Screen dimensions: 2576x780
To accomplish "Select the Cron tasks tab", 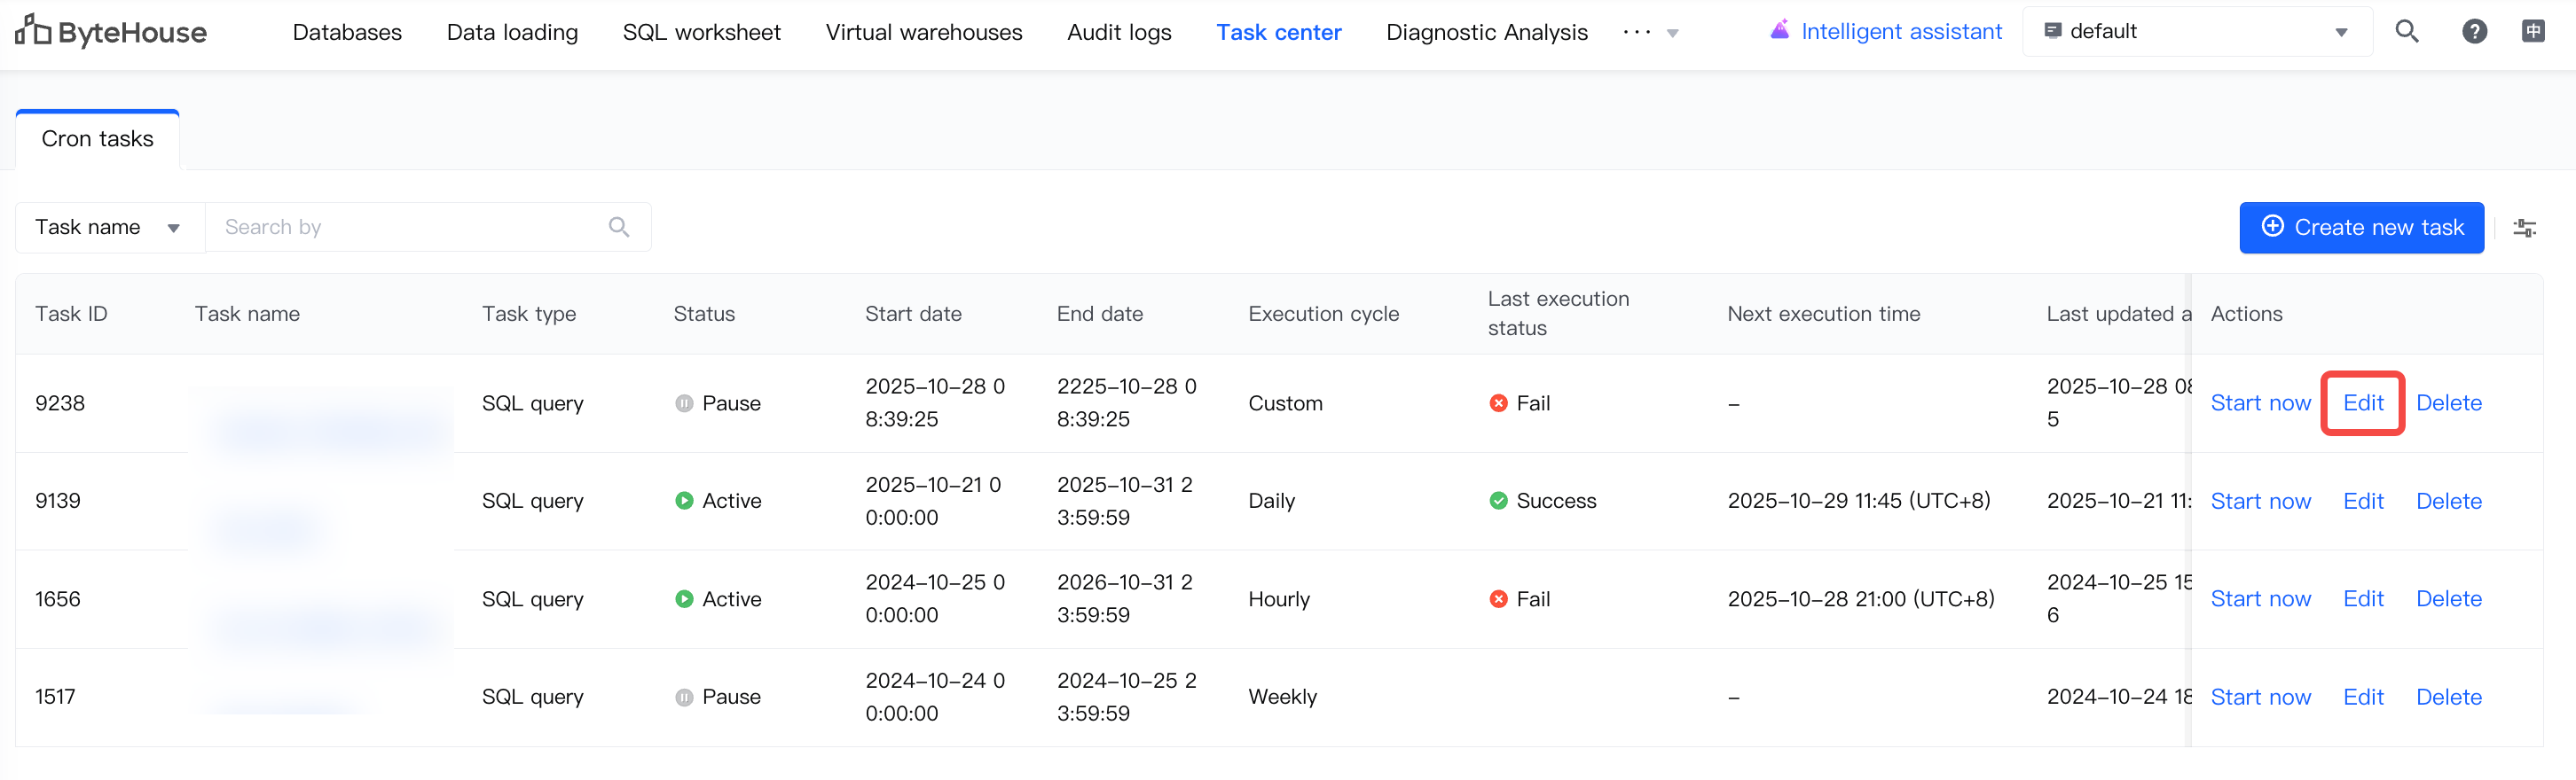I will click(97, 139).
